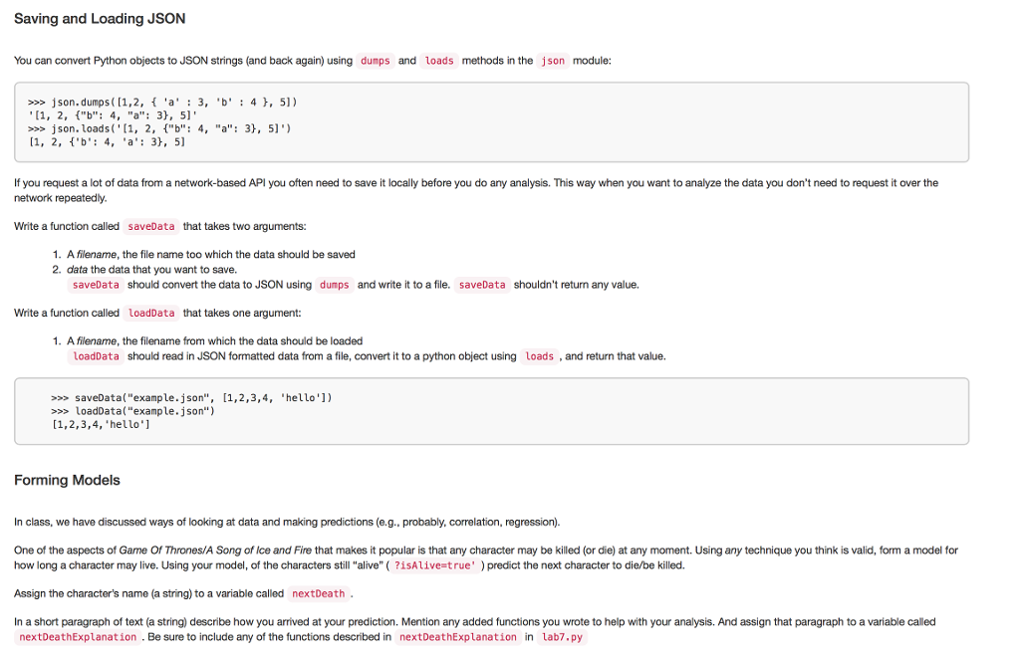
Task: Click output line "[1,2,3,4,'hello']"
Action: coord(101,424)
